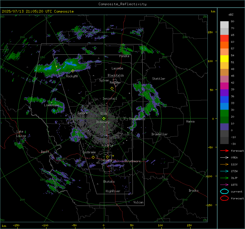Select the cyan current ellipse icon
This screenshot has width=245, height=229.
tap(224, 191)
